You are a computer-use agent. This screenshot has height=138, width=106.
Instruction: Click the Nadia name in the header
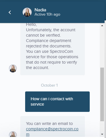click(40, 10)
